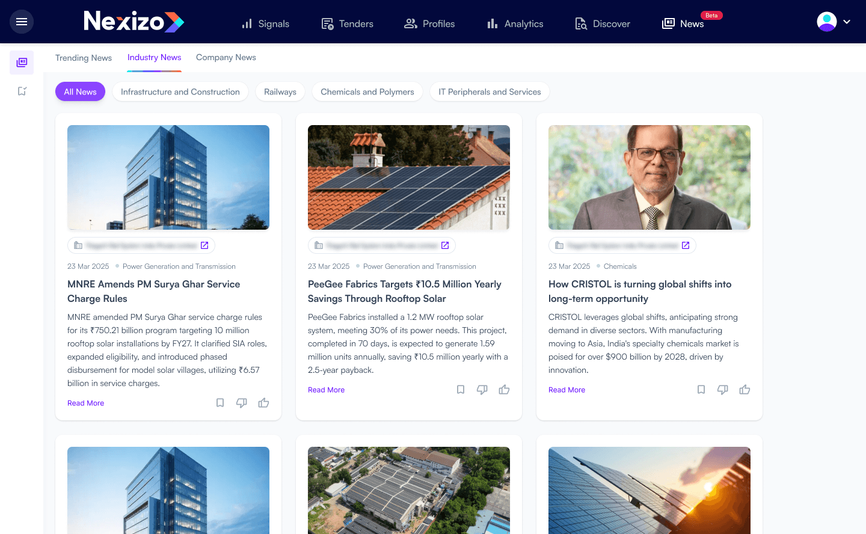Viewport: 866px width, 534px height.
Task: Click the News newspaper icon
Action: pos(668,23)
